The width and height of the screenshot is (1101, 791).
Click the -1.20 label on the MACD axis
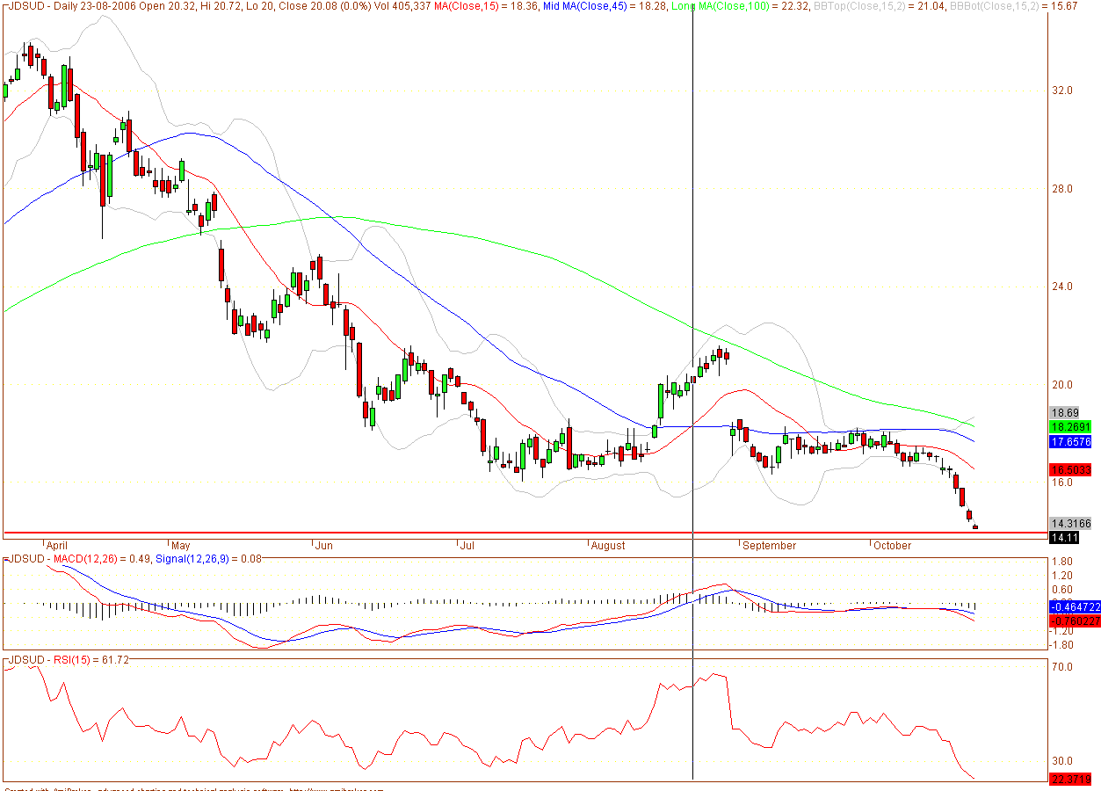[x=1061, y=631]
